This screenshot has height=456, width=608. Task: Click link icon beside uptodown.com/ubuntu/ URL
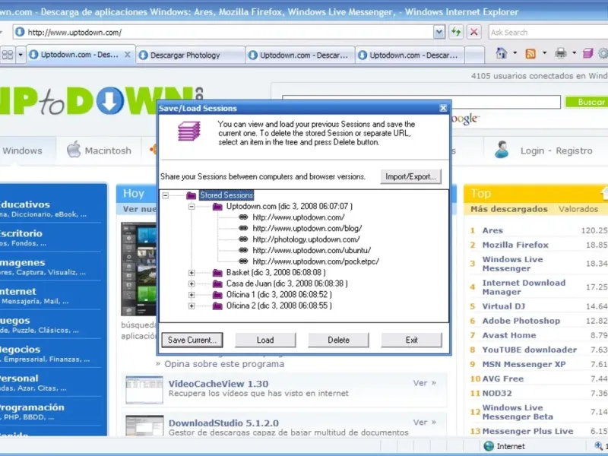[x=243, y=250]
